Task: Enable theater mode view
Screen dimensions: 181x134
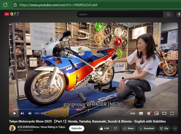Action: tap(164, 114)
